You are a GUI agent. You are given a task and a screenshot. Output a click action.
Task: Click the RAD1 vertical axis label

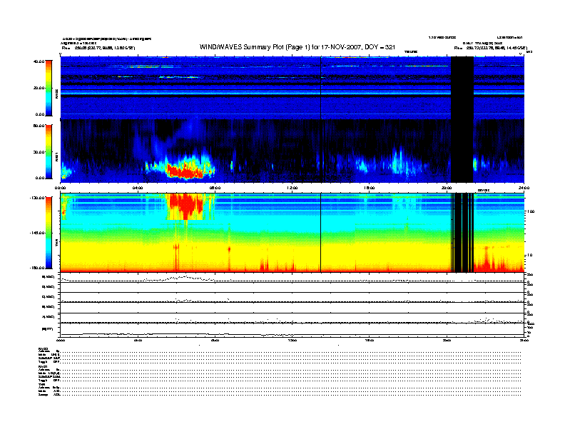coord(56,156)
